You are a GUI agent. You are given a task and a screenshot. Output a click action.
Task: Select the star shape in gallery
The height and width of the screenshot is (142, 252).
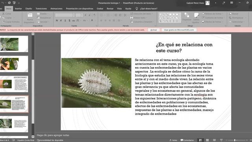click(177, 21)
